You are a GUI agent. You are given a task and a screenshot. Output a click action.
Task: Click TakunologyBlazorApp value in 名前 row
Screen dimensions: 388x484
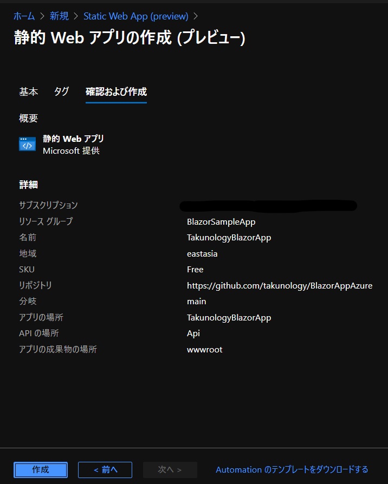[229, 238]
